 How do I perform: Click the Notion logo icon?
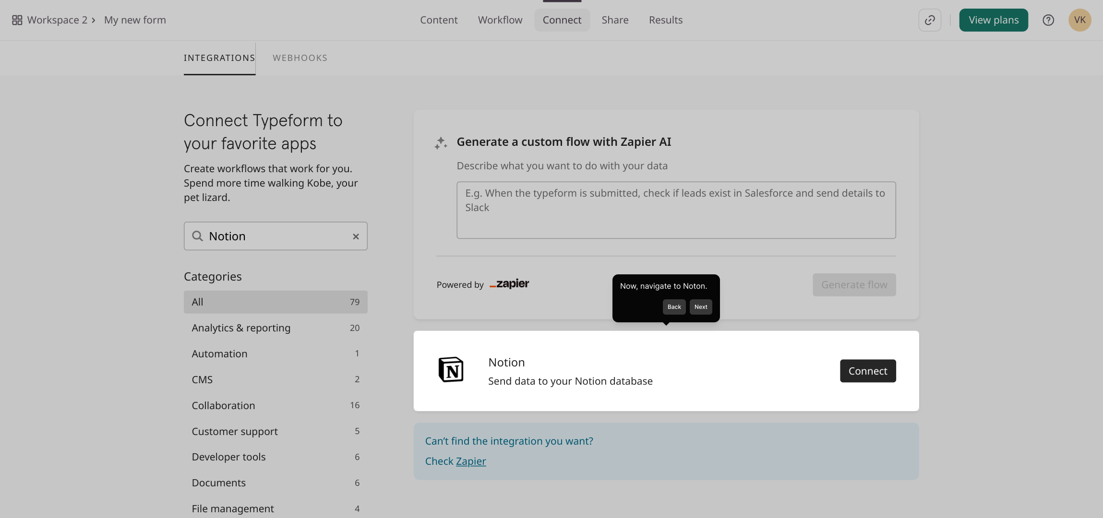[451, 370]
